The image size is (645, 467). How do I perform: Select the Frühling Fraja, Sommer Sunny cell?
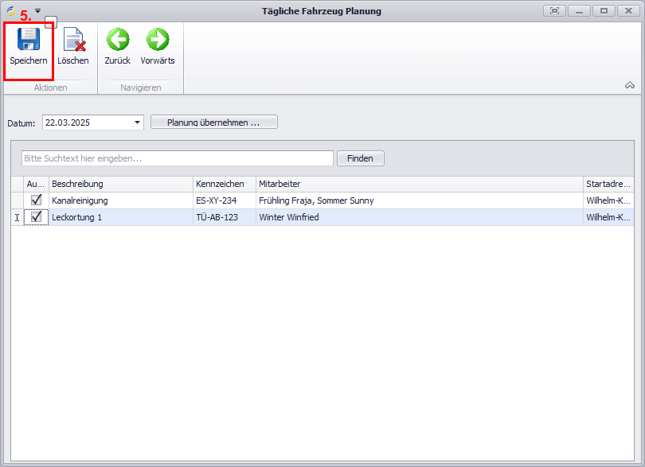click(419, 200)
